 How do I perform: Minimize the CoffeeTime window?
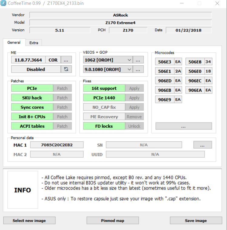tap(182, 3)
